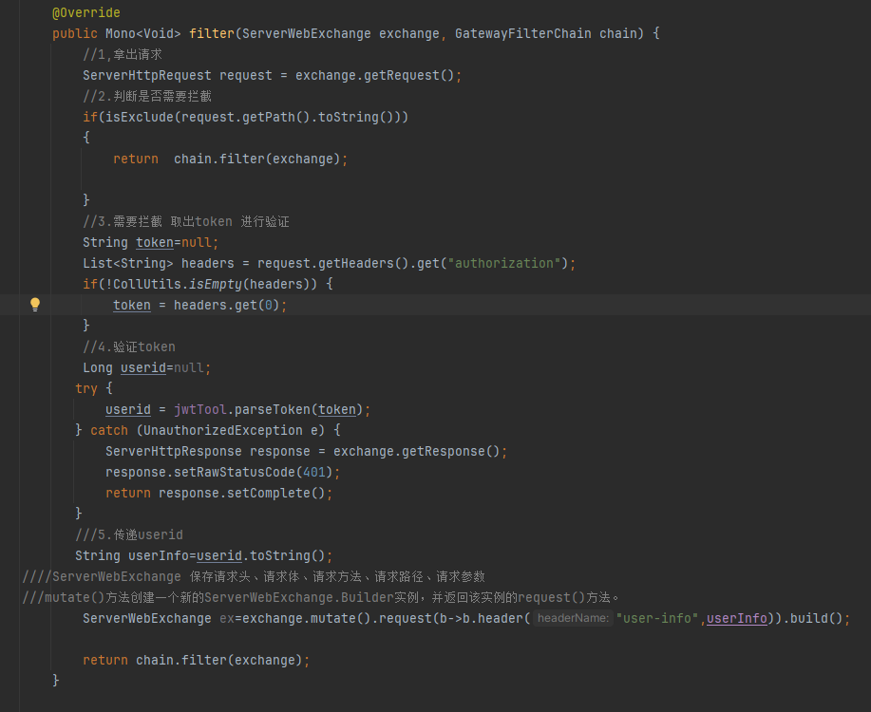Viewport: 871px width, 712px height.
Task: Click the parseToken method call
Action: pos(273,409)
